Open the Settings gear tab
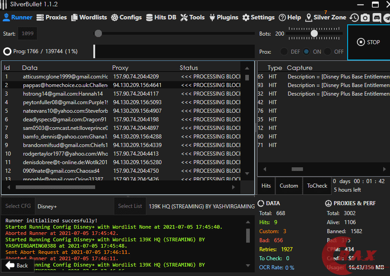 tap(258, 17)
